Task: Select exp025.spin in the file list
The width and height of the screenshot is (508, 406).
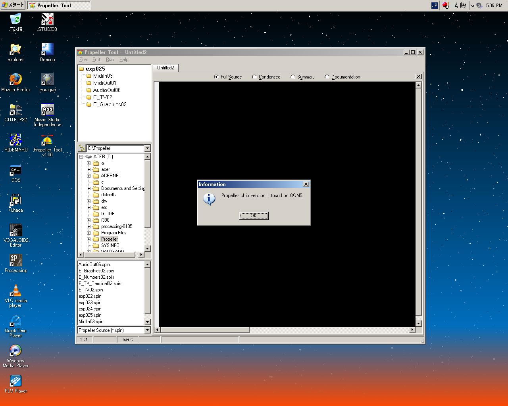Action: point(90,315)
